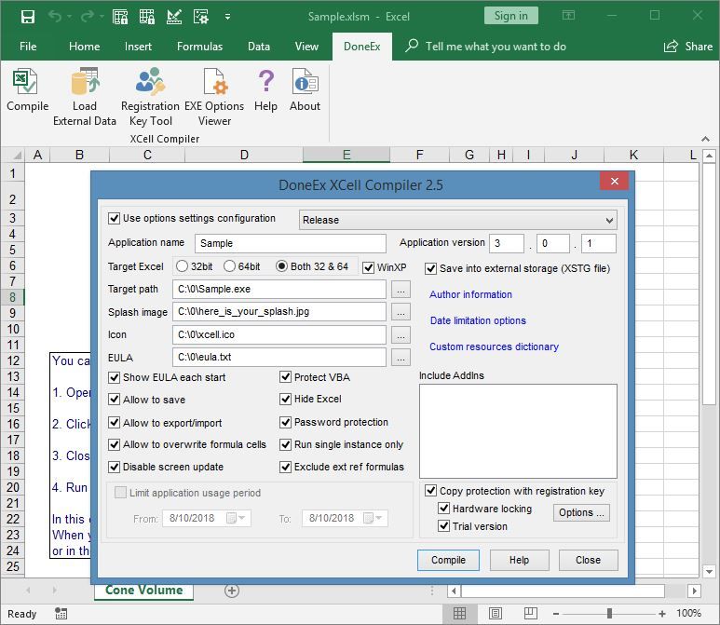This screenshot has height=625, width=720.
Task: Click the Compile icon in the DoneEx ribbon
Action: point(27,89)
